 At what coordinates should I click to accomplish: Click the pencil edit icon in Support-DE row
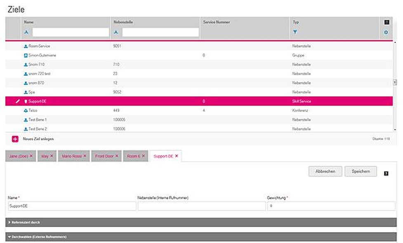17,102
